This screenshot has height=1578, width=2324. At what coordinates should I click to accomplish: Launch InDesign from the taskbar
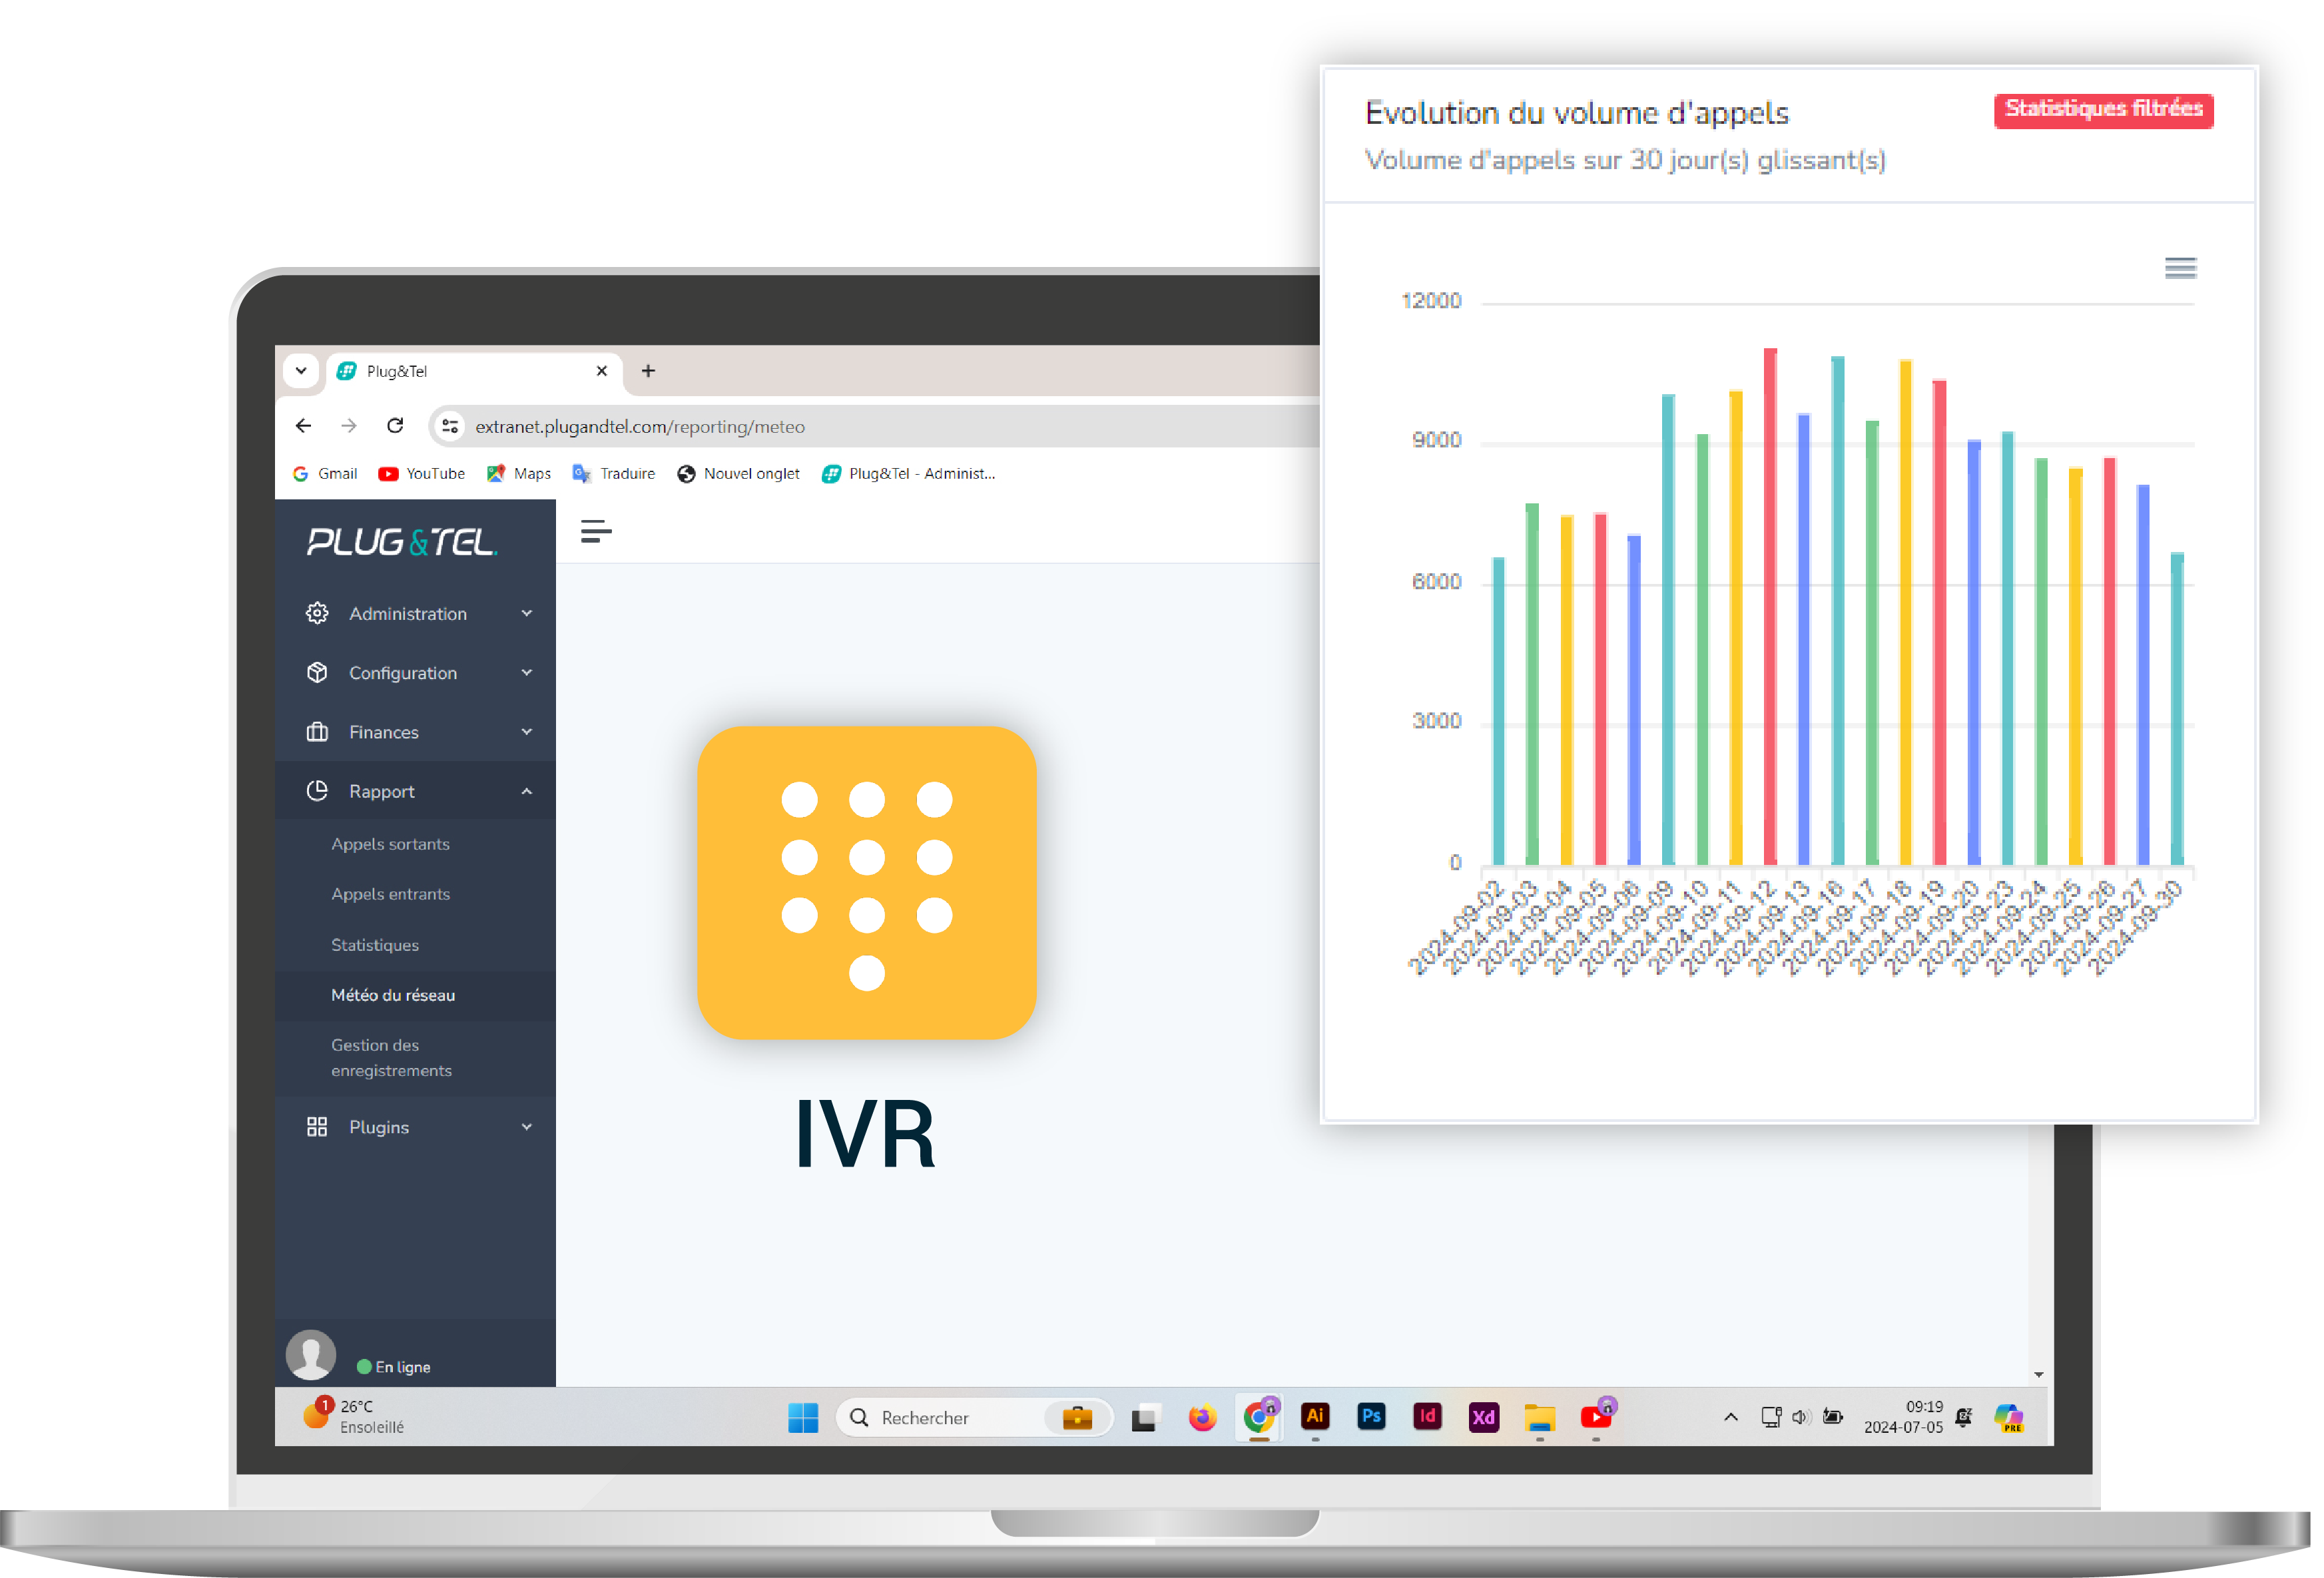[x=1427, y=1416]
